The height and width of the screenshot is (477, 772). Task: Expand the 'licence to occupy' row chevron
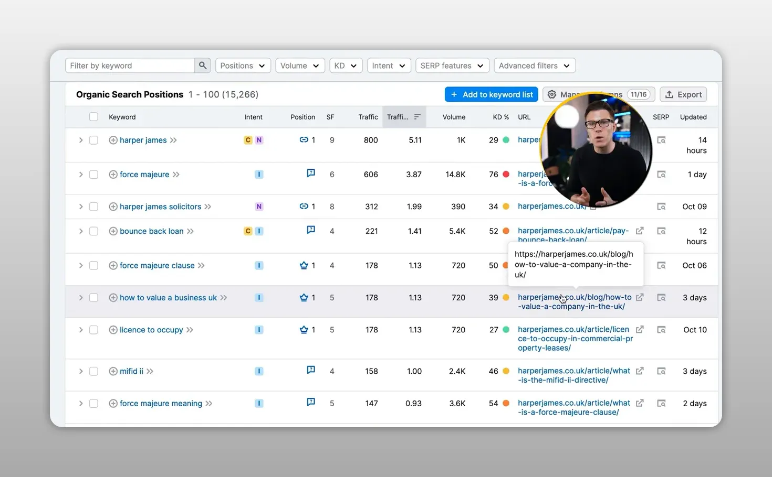(x=81, y=330)
